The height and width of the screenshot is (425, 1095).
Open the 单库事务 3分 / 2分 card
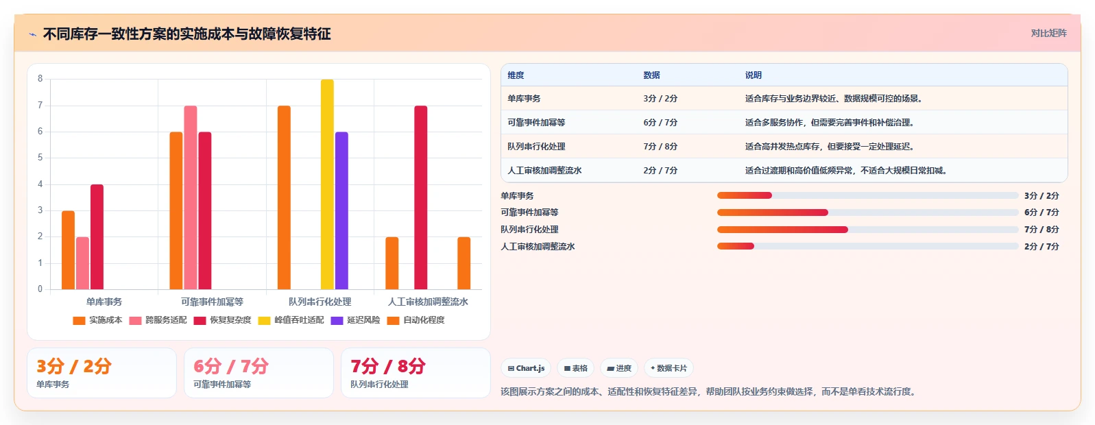101,373
